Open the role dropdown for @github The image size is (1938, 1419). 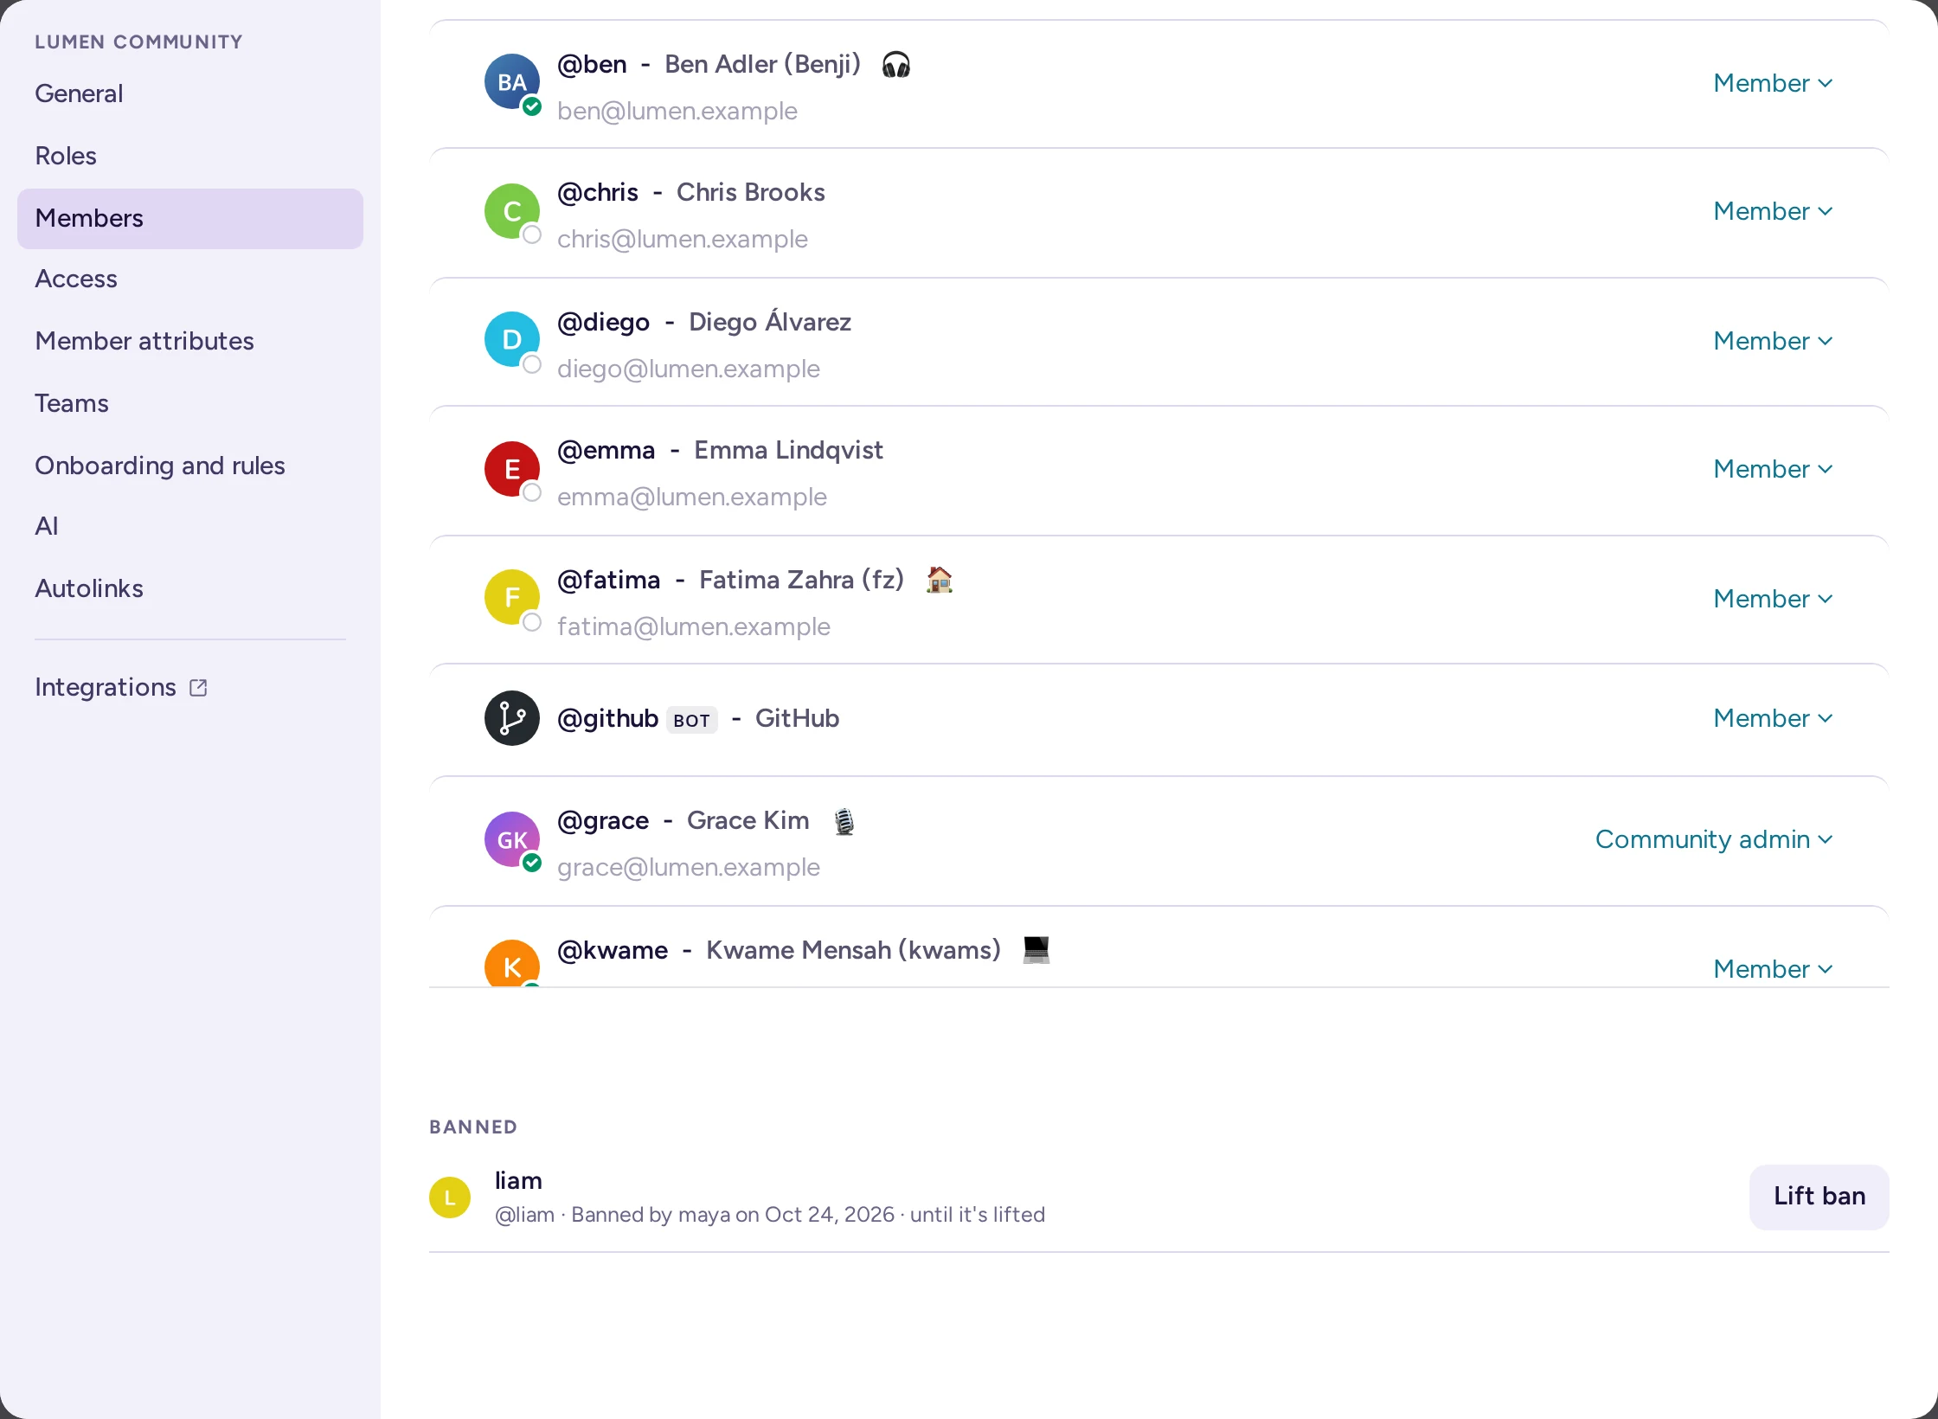pyautogui.click(x=1774, y=718)
